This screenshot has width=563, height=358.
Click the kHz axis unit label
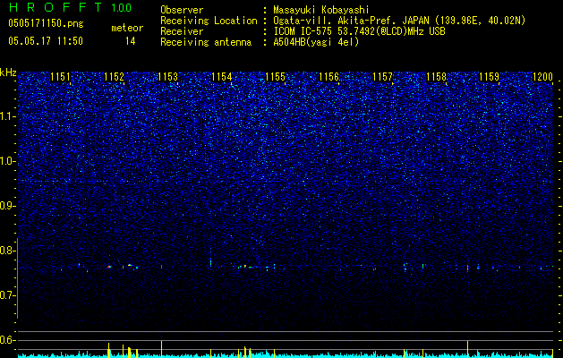8,72
